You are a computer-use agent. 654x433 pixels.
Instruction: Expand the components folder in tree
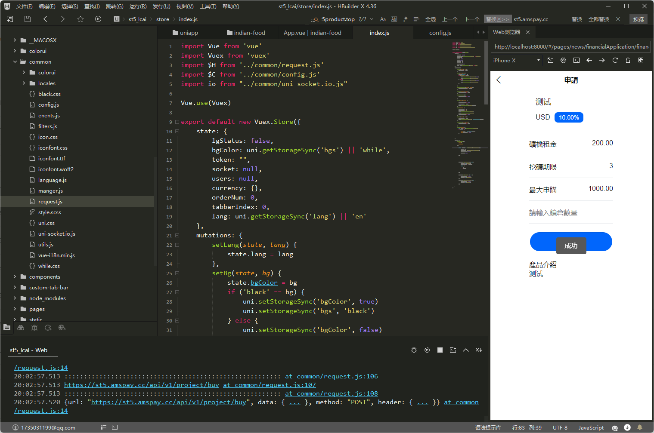(15, 276)
